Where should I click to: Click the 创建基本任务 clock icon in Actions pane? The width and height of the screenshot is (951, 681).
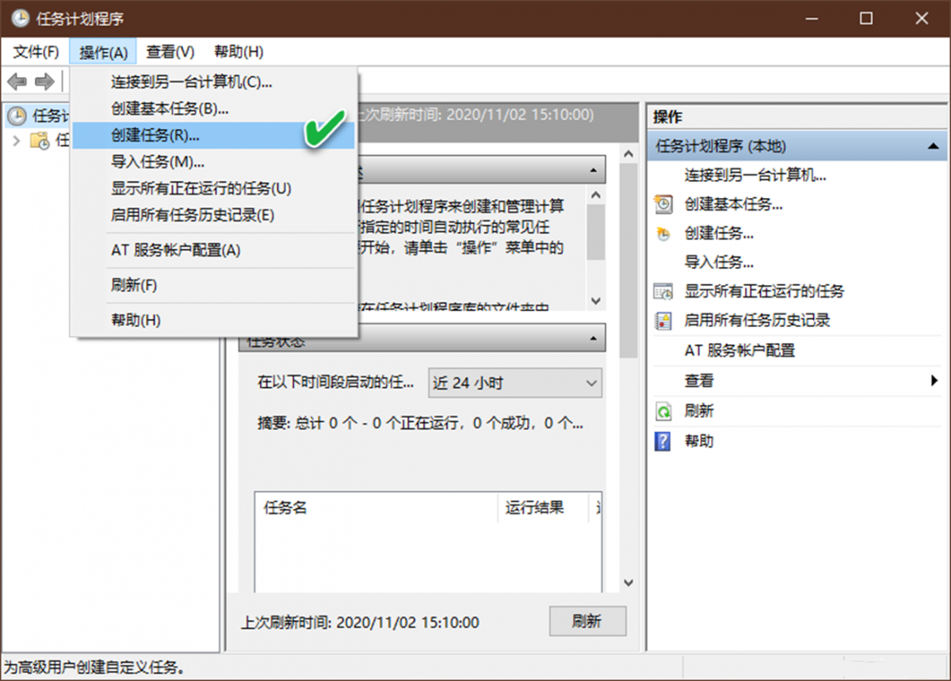coord(663,204)
